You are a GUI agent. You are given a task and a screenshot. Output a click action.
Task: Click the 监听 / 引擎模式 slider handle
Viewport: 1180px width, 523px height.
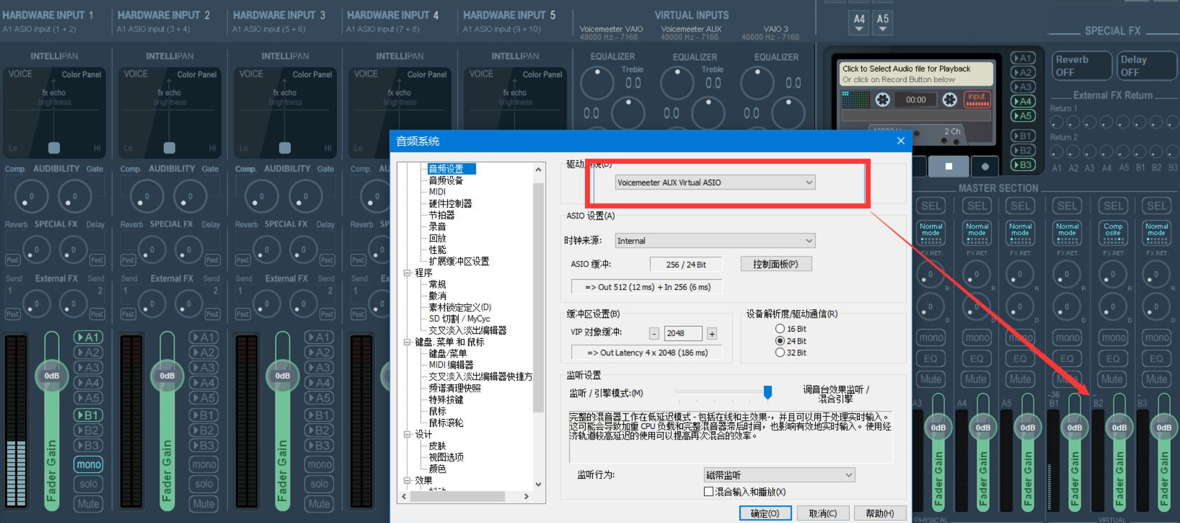tap(768, 392)
